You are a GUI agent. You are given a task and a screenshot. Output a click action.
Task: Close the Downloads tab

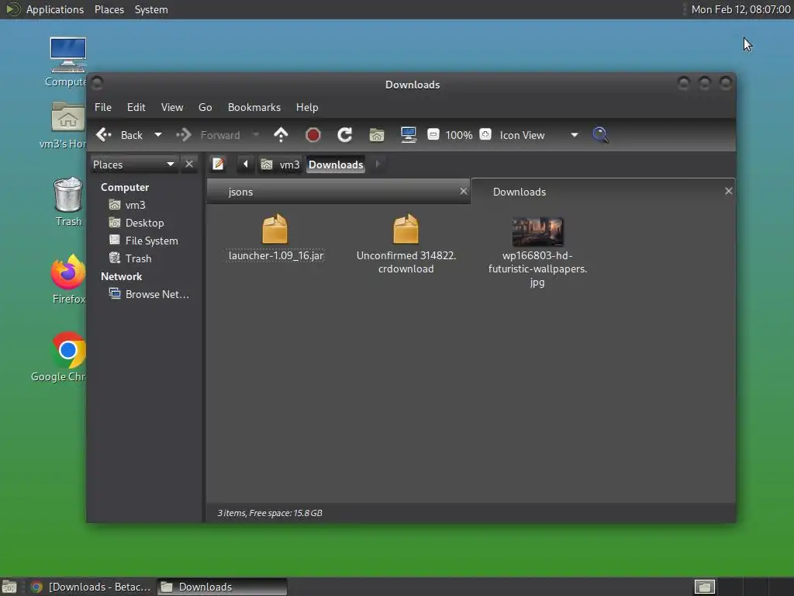[x=728, y=191]
